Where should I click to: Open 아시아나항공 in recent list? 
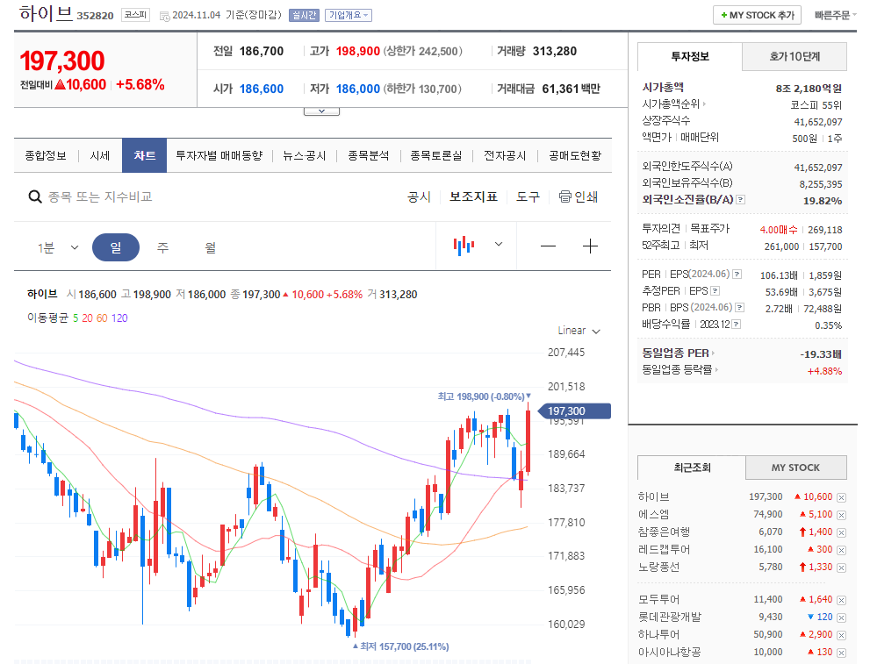[669, 653]
